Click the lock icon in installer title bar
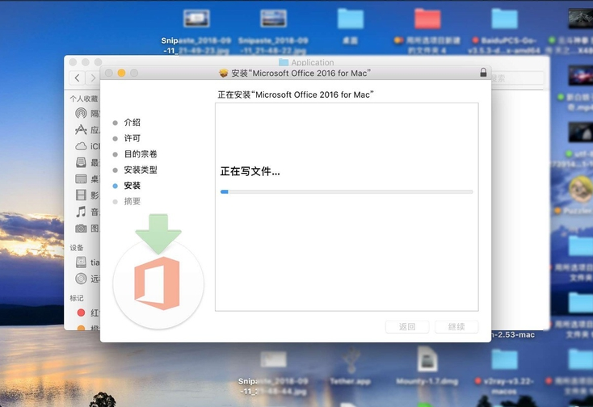Viewport: 593px width, 407px height. (483, 73)
